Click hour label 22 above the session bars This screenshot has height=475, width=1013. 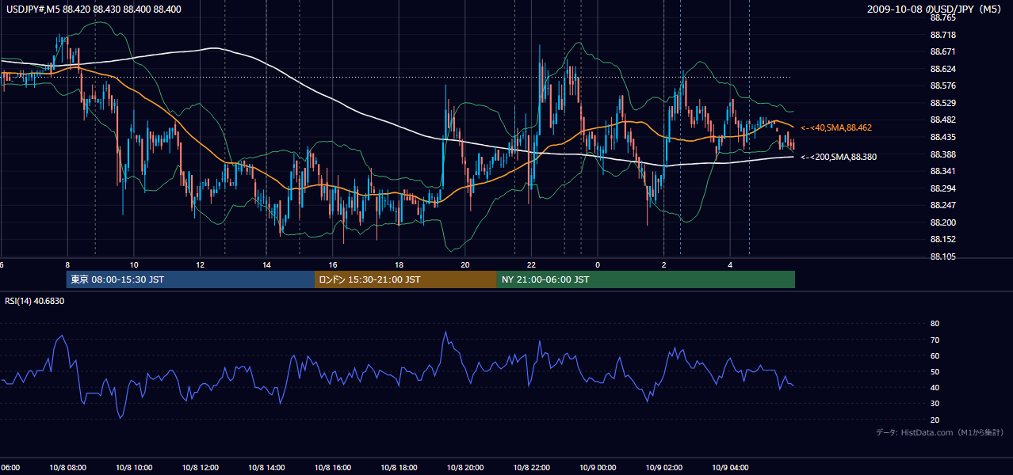pos(531,264)
